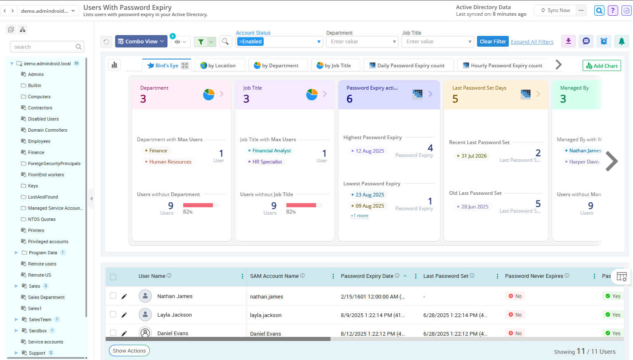Expand the Sandbox tree node
This screenshot has width=633, height=360.
[16, 331]
